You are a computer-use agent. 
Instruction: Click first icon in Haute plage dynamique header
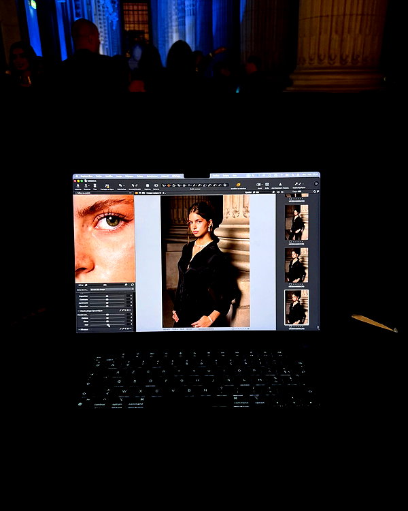click(120, 310)
